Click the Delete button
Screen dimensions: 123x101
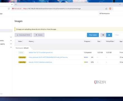pyautogui.click(x=39, y=35)
